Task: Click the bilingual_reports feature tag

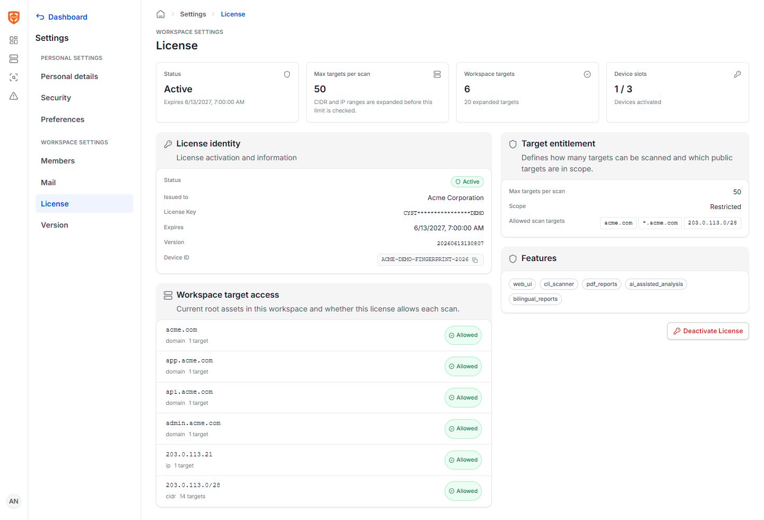Action: 535,299
